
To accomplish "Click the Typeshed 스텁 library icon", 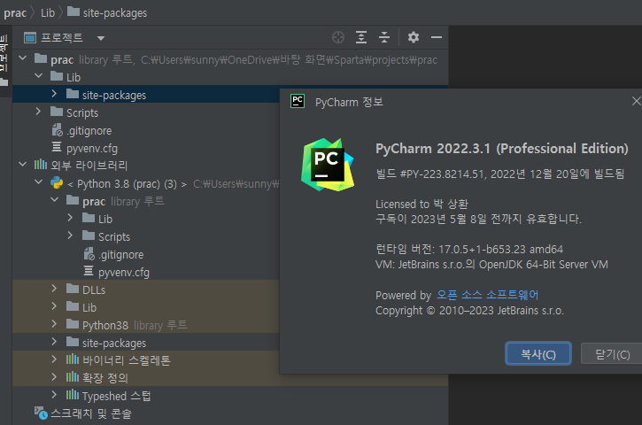I will click(73, 395).
